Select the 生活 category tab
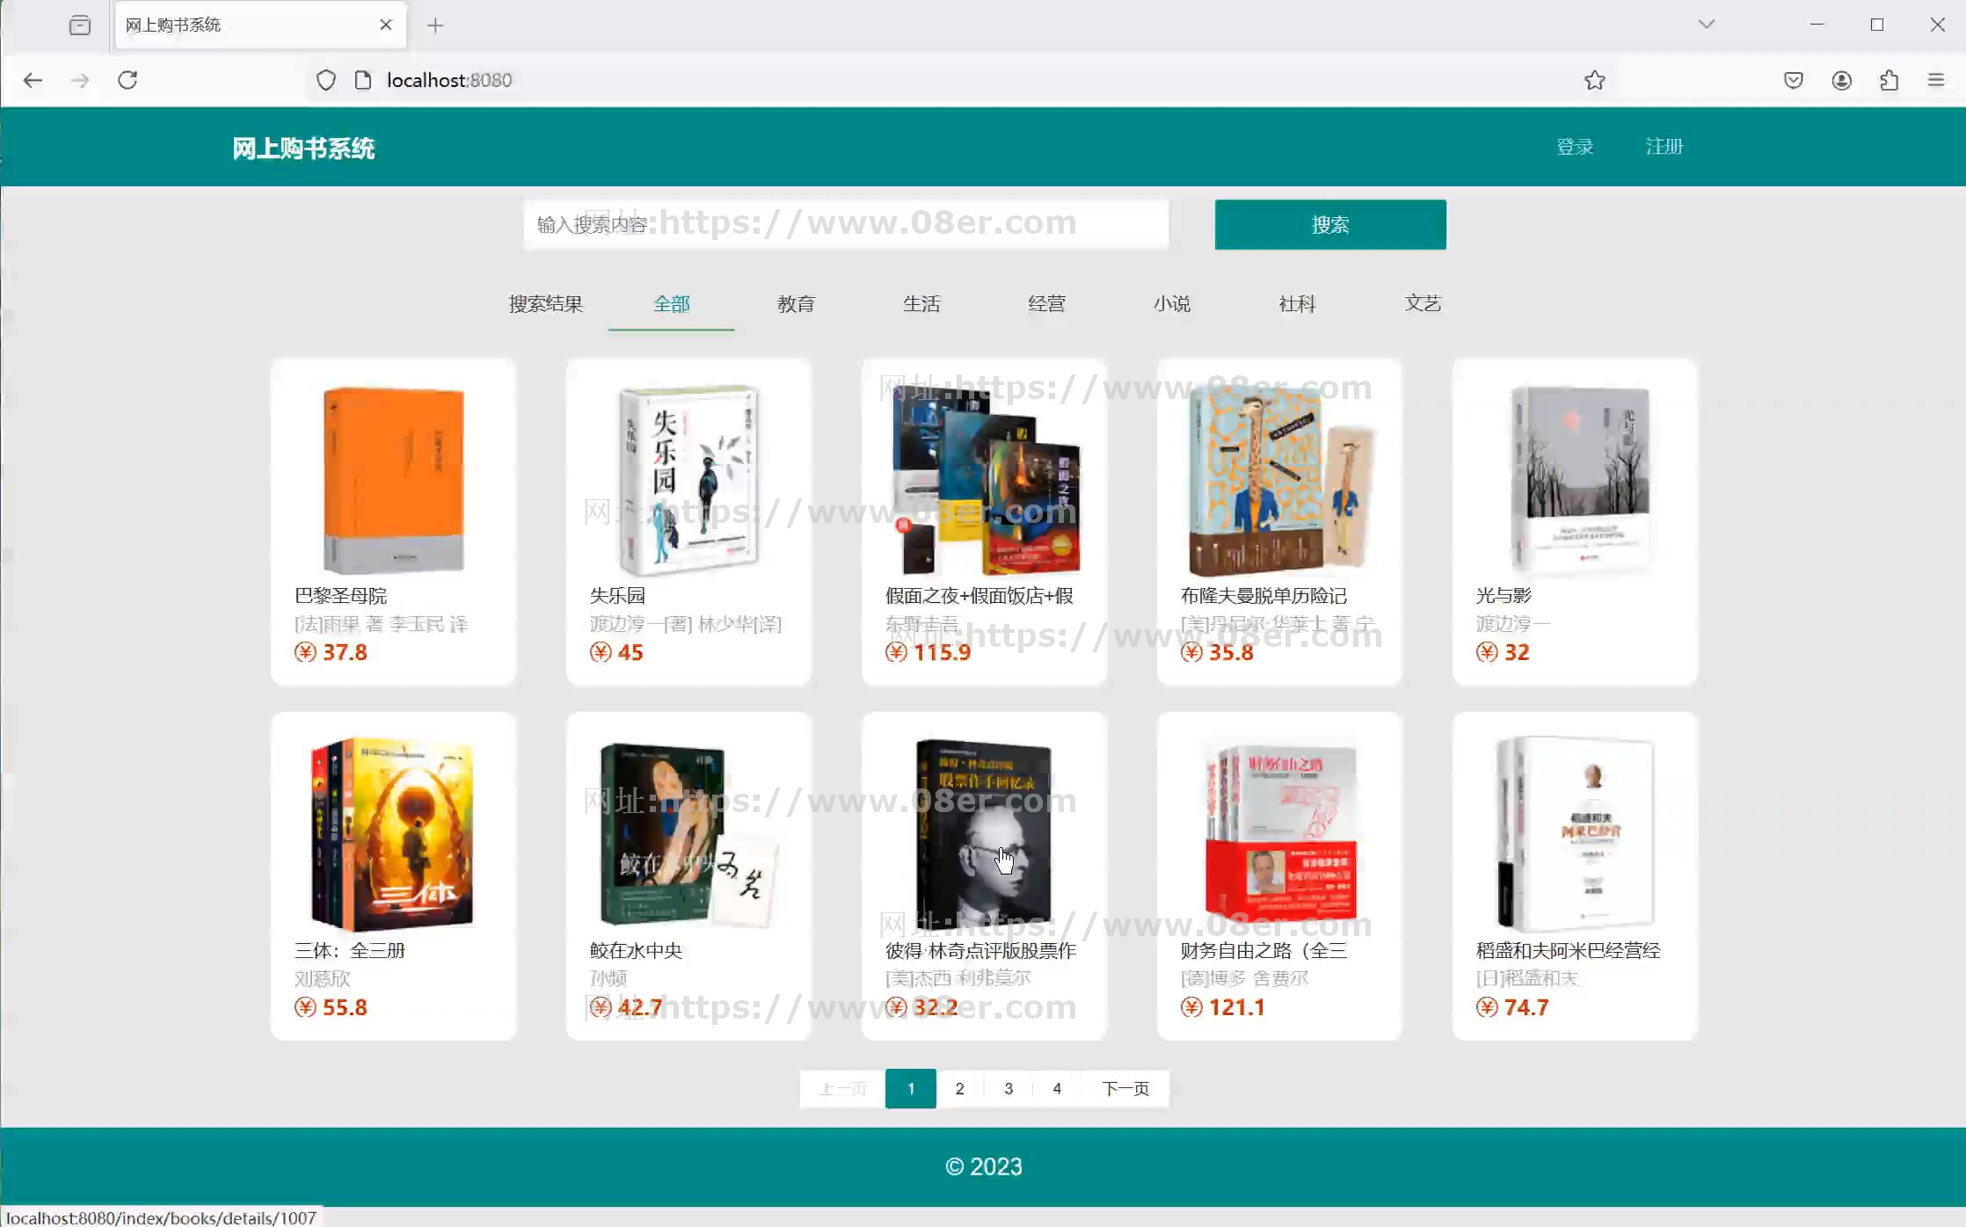The width and height of the screenshot is (1966, 1227). [x=922, y=303]
